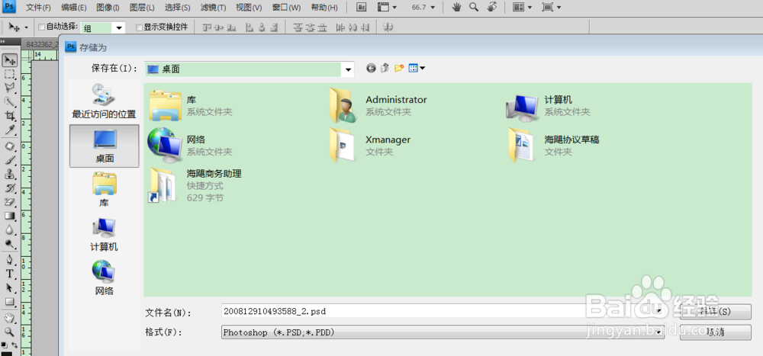Go up one folder level
The width and height of the screenshot is (763, 356).
385,69
